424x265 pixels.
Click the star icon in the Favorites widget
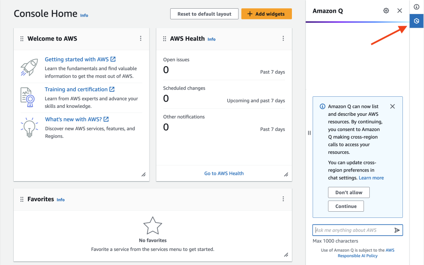click(x=152, y=224)
